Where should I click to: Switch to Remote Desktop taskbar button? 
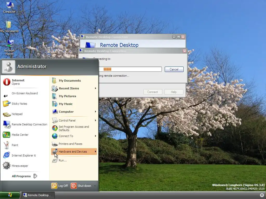click(38, 195)
